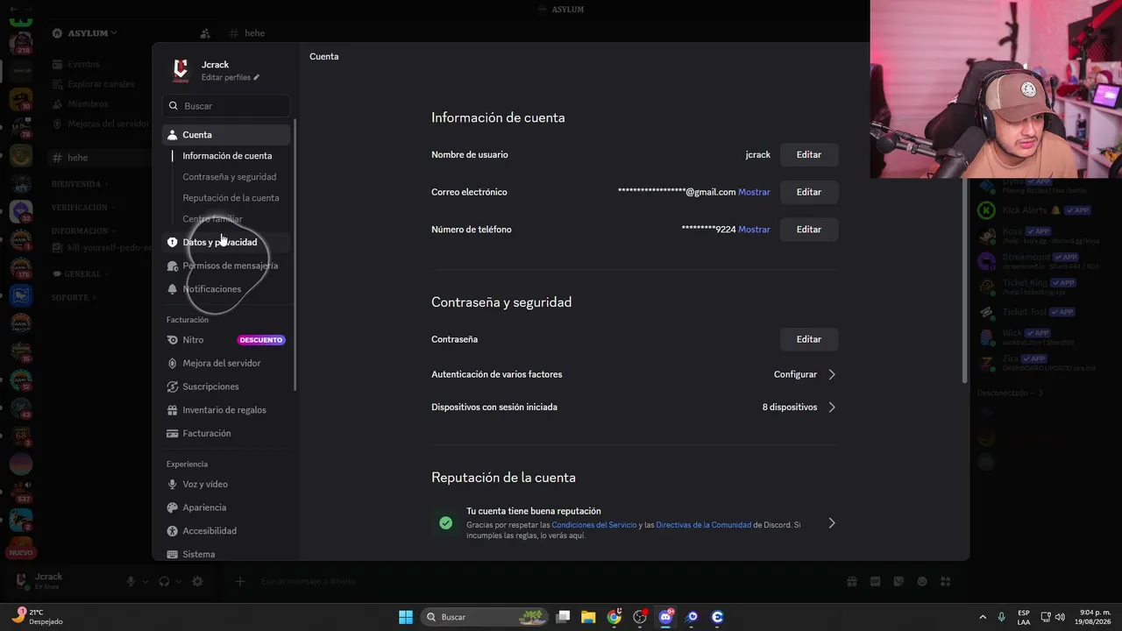
Task: Open Reputación de la cuenta sidebar entry
Action: 231,198
